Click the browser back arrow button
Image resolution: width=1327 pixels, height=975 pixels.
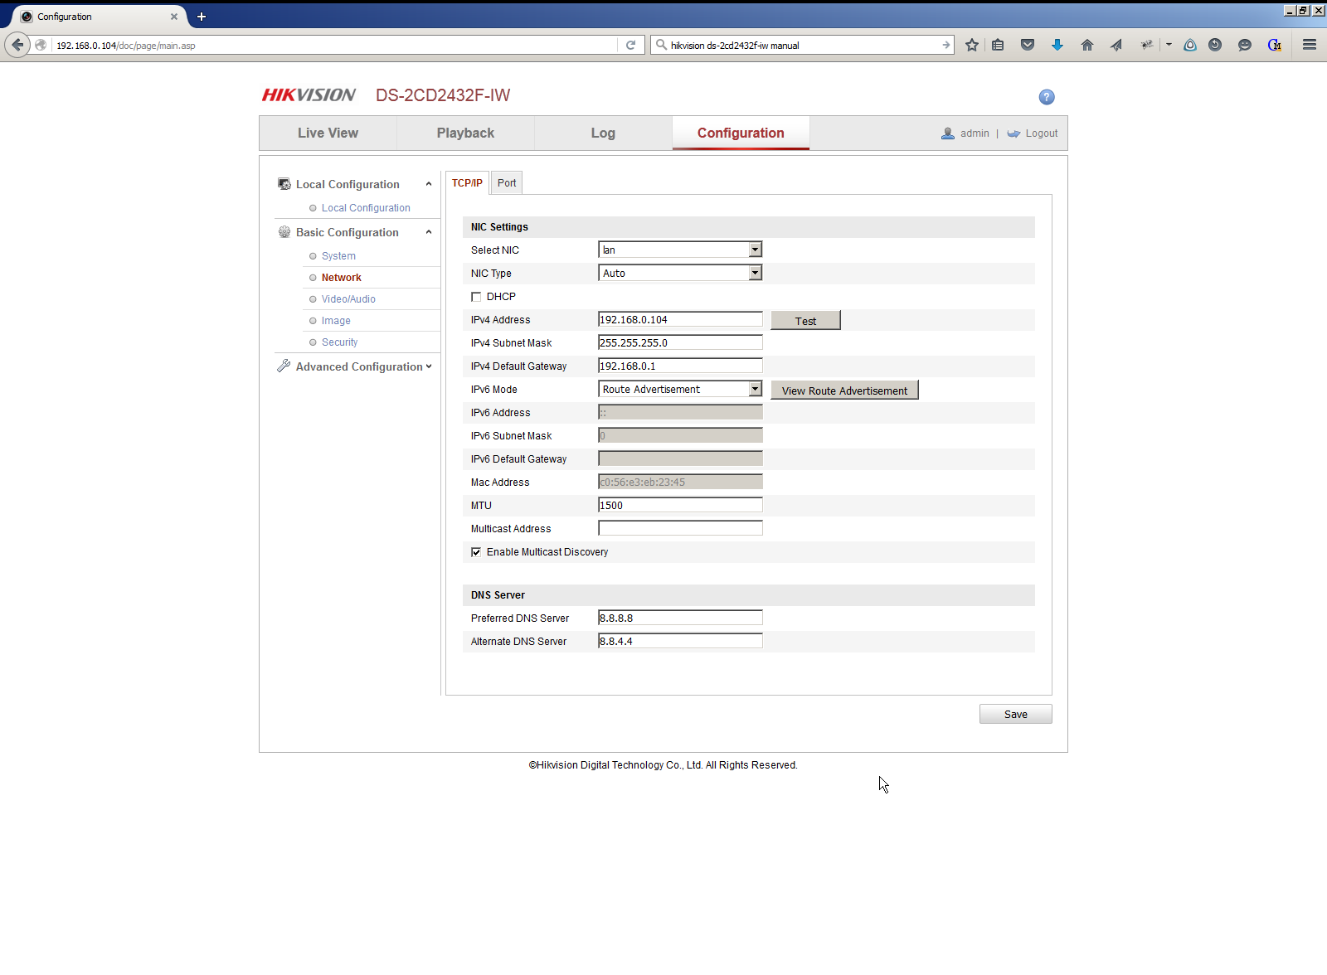(x=17, y=45)
